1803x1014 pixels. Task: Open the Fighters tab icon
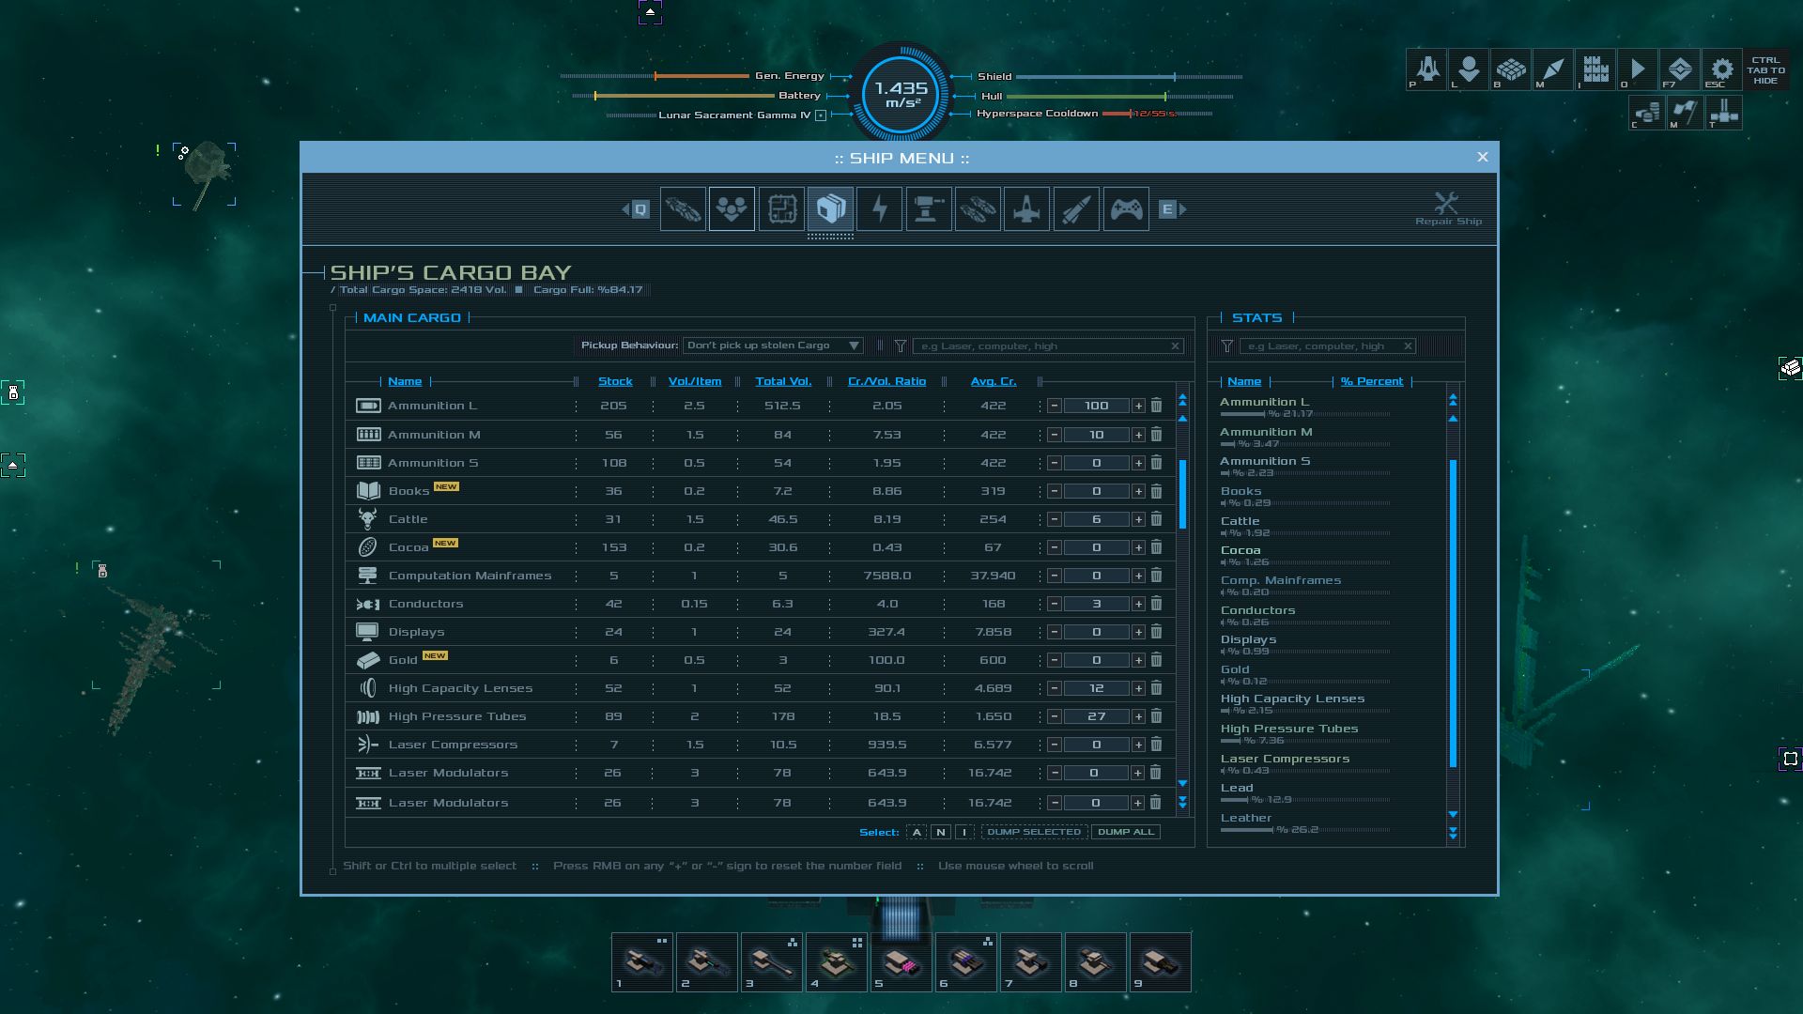click(x=1026, y=208)
